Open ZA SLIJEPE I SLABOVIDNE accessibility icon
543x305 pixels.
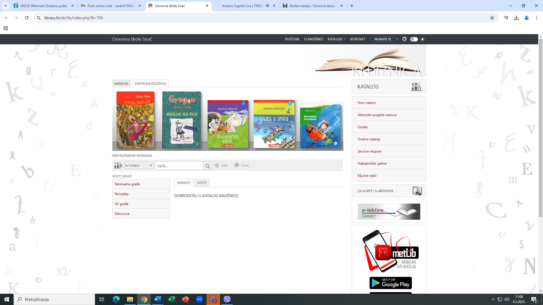coord(417,191)
